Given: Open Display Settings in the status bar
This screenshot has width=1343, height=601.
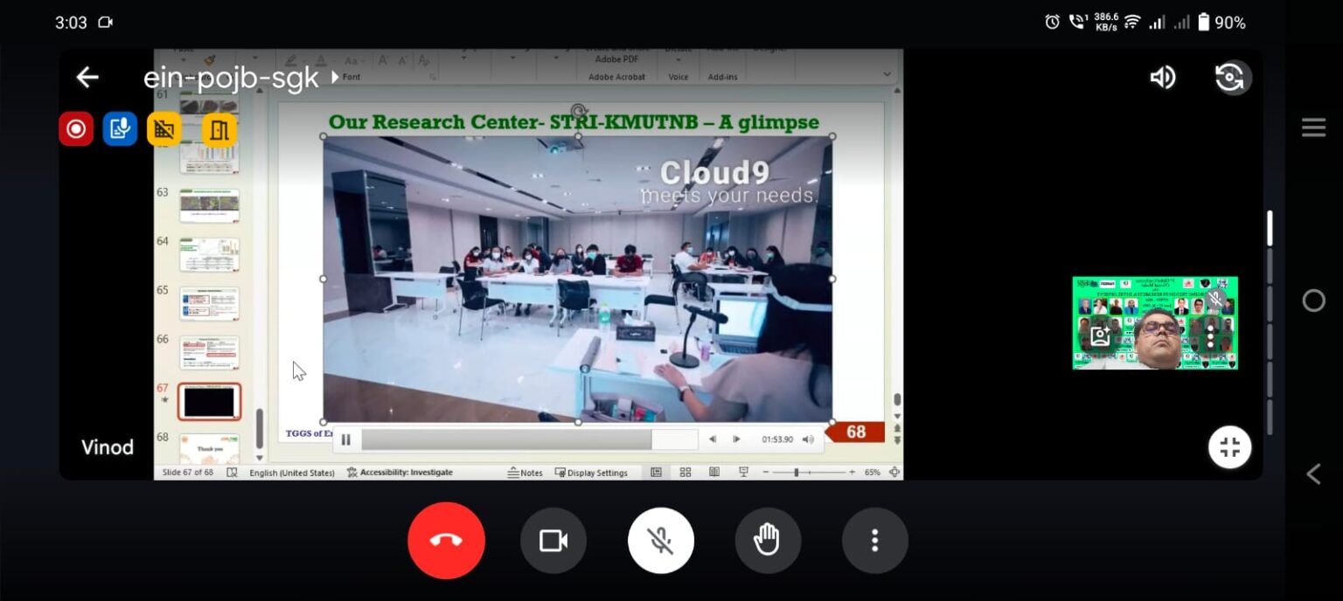Looking at the screenshot, I should pyautogui.click(x=592, y=473).
